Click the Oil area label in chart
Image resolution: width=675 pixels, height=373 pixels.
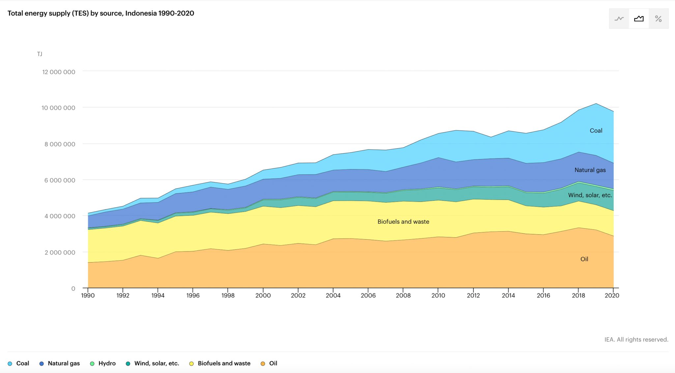(584, 259)
